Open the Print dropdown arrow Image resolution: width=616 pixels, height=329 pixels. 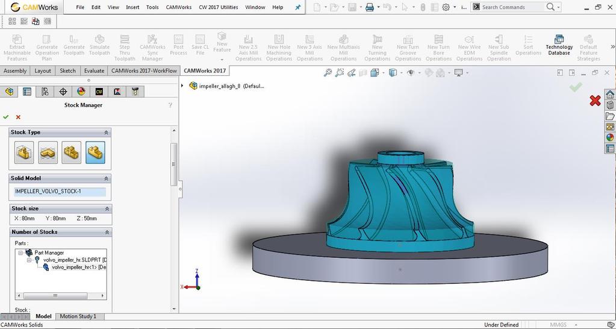pos(378,7)
